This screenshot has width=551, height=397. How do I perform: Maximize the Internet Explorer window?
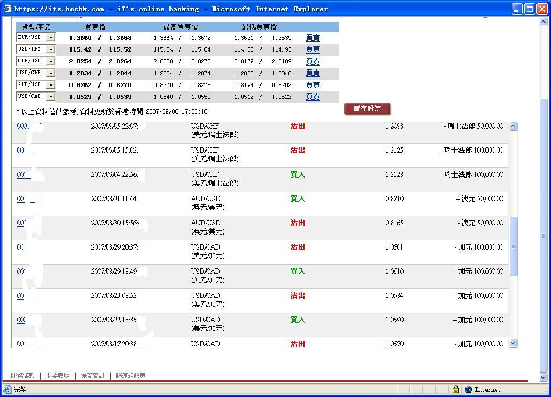click(x=529, y=9)
